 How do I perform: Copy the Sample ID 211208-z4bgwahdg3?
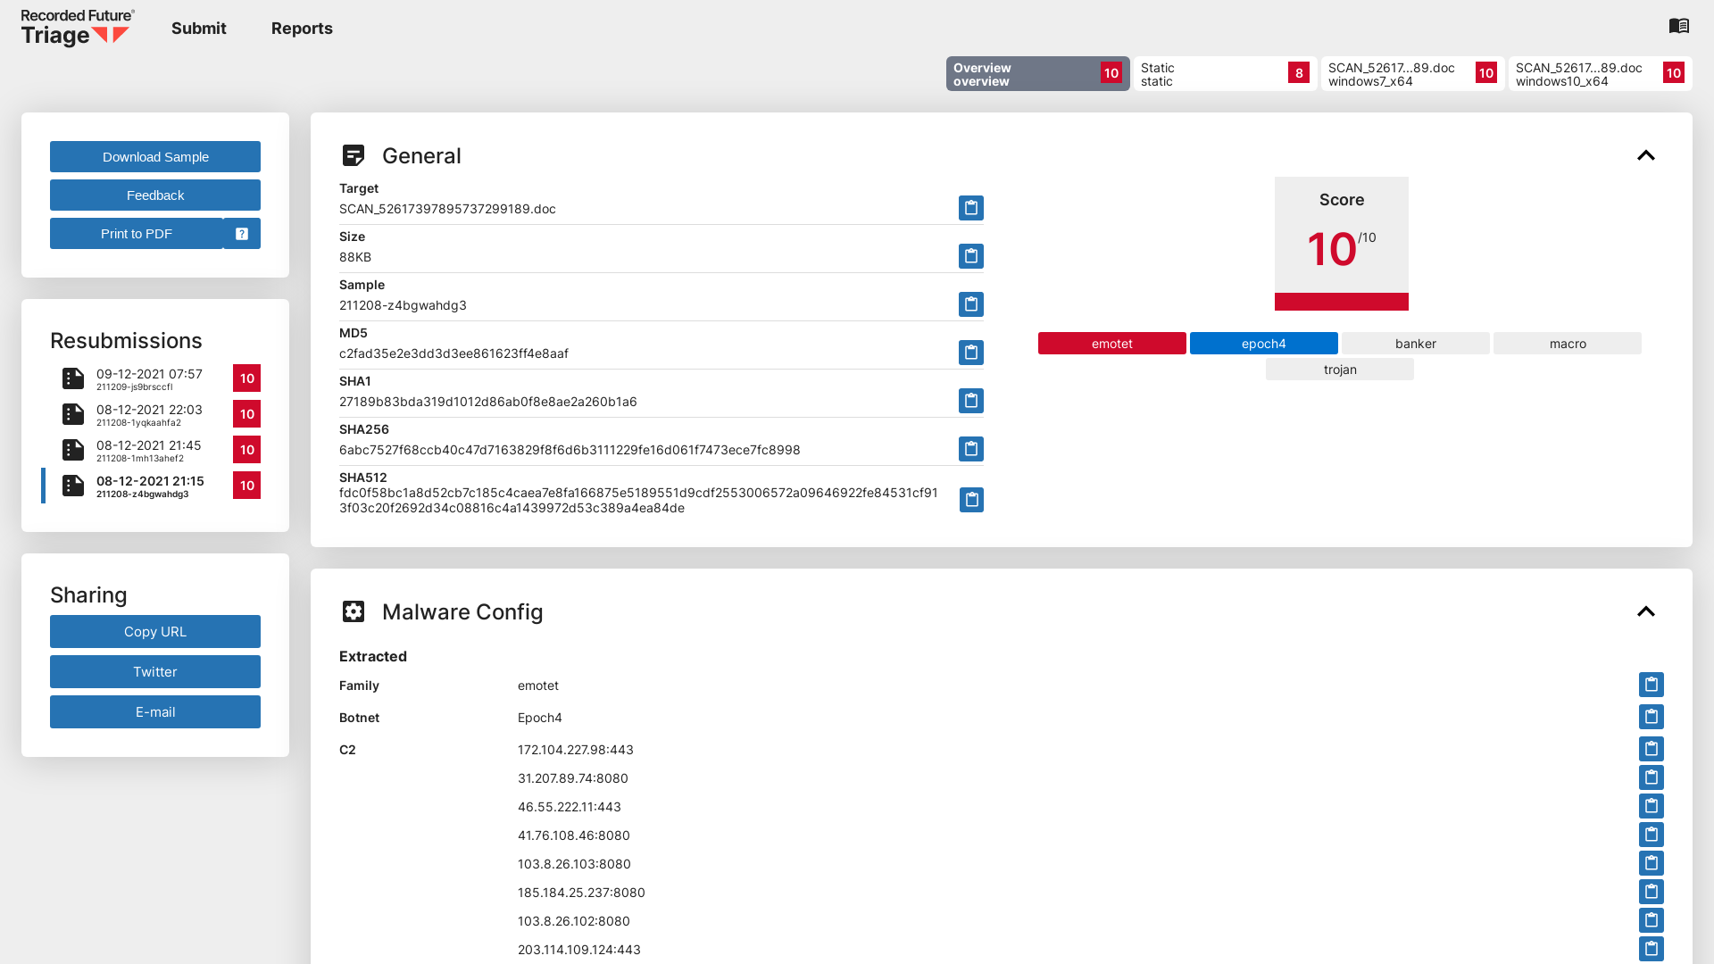coord(971,304)
